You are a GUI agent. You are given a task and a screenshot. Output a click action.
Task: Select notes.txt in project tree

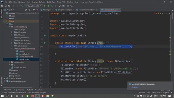pos(14,73)
